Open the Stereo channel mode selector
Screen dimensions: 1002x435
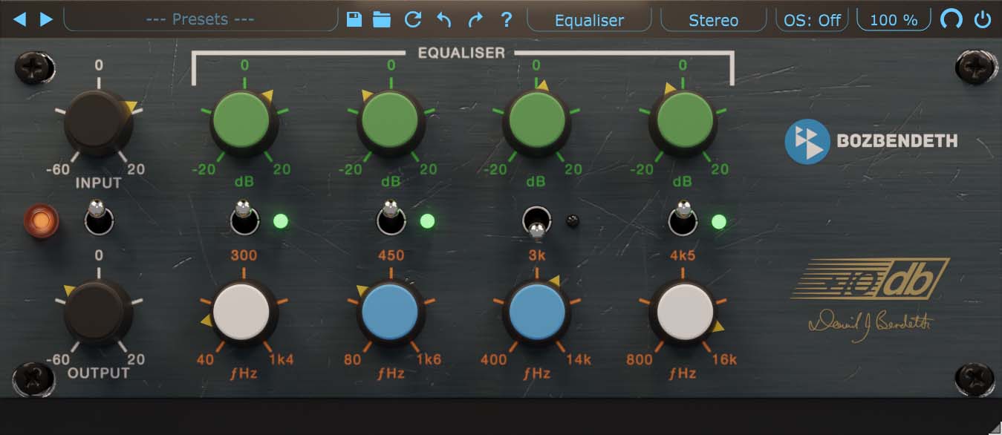[x=712, y=20]
